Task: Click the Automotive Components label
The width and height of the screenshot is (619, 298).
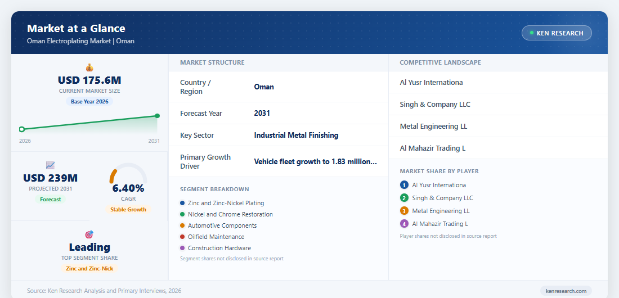Action: (222, 226)
